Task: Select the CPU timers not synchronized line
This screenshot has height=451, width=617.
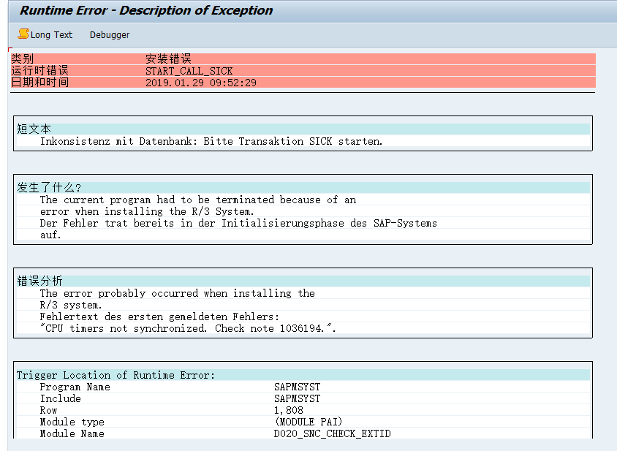Action: coord(188,328)
